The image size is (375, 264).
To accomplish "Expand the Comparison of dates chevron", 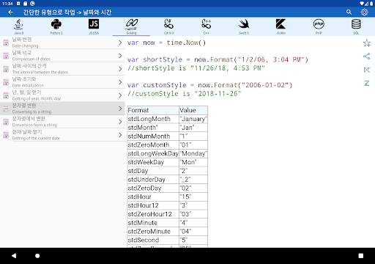I will tap(120, 56).
